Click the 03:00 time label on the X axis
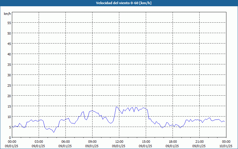 point(39,142)
